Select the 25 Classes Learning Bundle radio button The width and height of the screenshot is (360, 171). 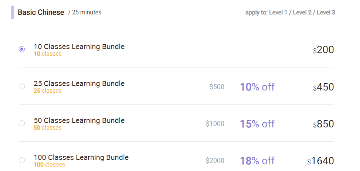22,86
